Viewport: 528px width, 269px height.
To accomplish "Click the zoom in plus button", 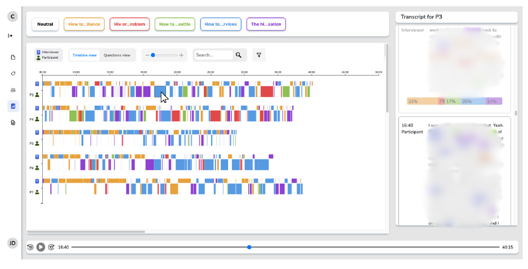I will point(181,55).
